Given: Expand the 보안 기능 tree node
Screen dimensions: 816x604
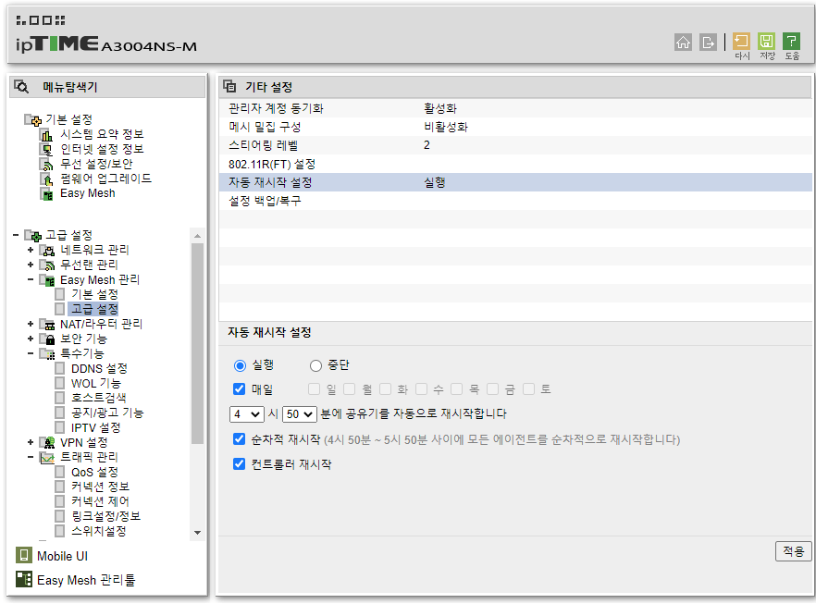Looking at the screenshot, I should [31, 339].
